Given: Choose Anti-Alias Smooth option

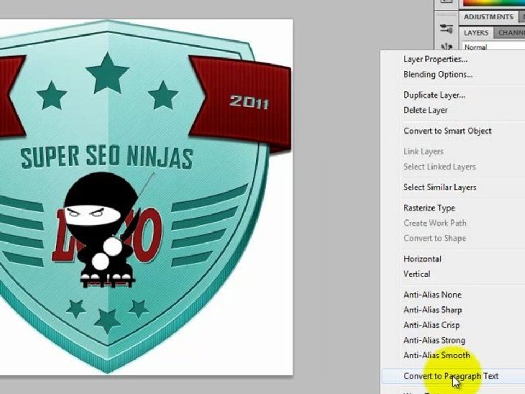Looking at the screenshot, I should tap(436, 356).
